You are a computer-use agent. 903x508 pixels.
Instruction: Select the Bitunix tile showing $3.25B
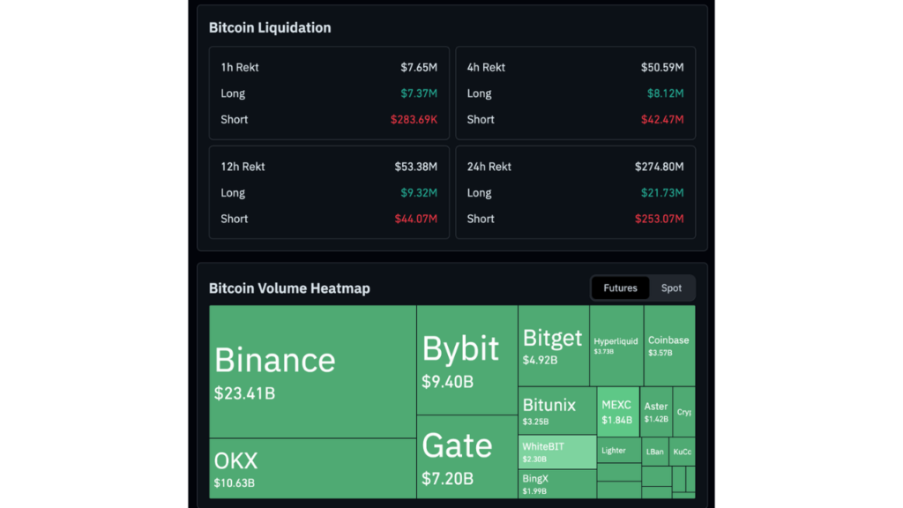tap(552, 410)
